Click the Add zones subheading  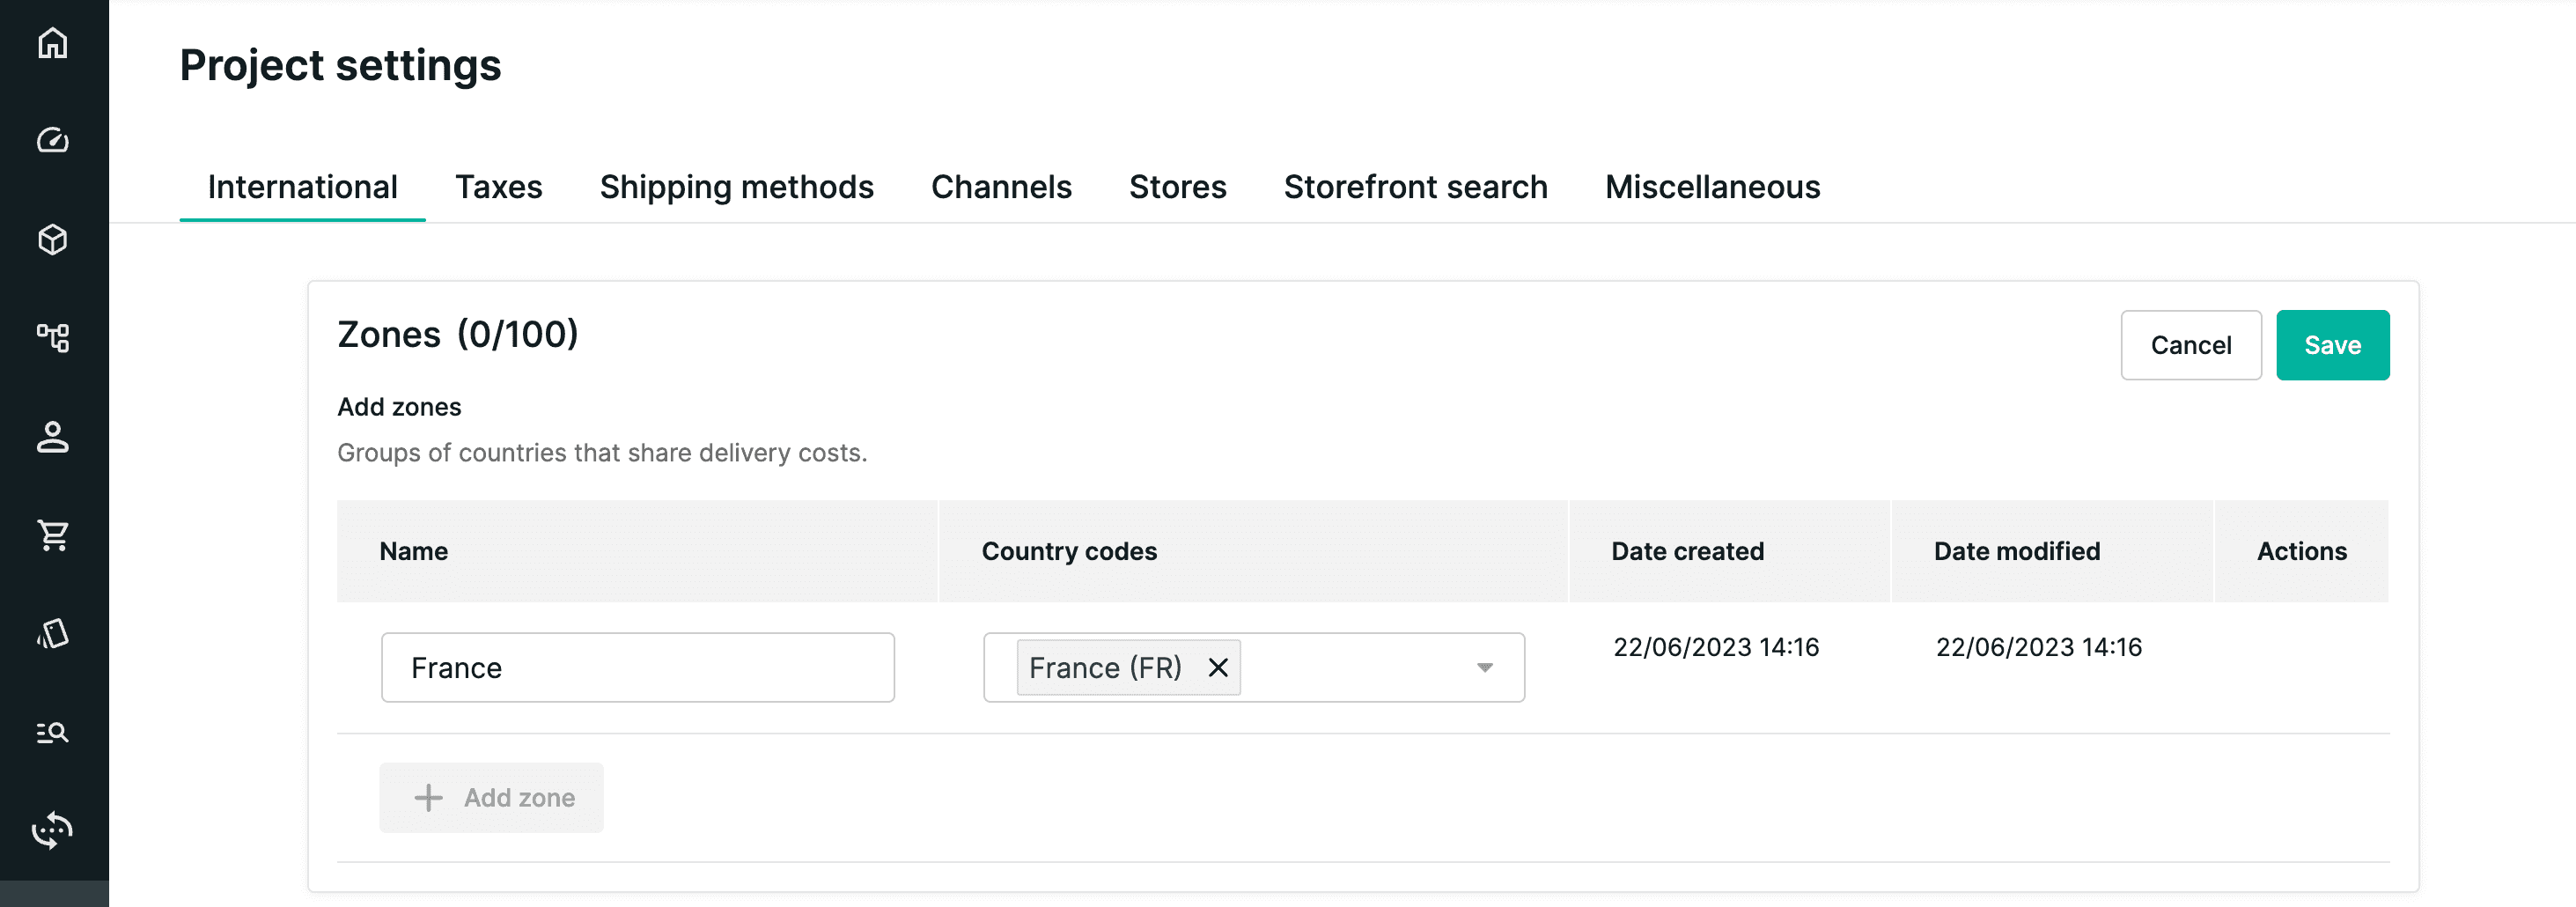(399, 407)
